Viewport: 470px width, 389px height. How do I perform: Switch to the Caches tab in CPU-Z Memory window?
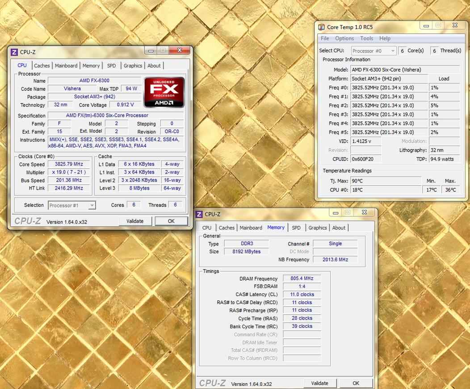click(227, 228)
